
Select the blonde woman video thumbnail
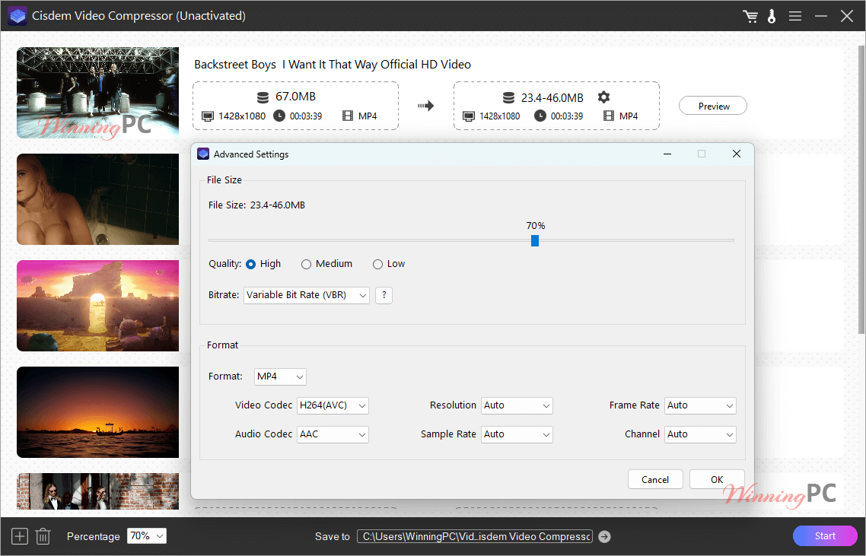[x=97, y=199]
